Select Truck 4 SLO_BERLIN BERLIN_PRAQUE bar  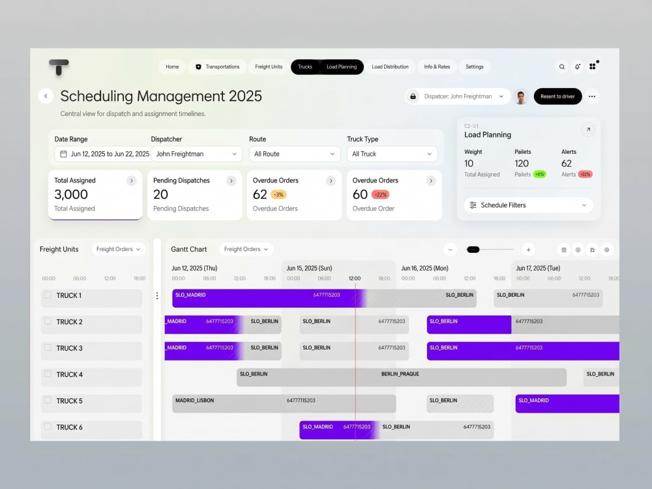pyautogui.click(x=401, y=377)
